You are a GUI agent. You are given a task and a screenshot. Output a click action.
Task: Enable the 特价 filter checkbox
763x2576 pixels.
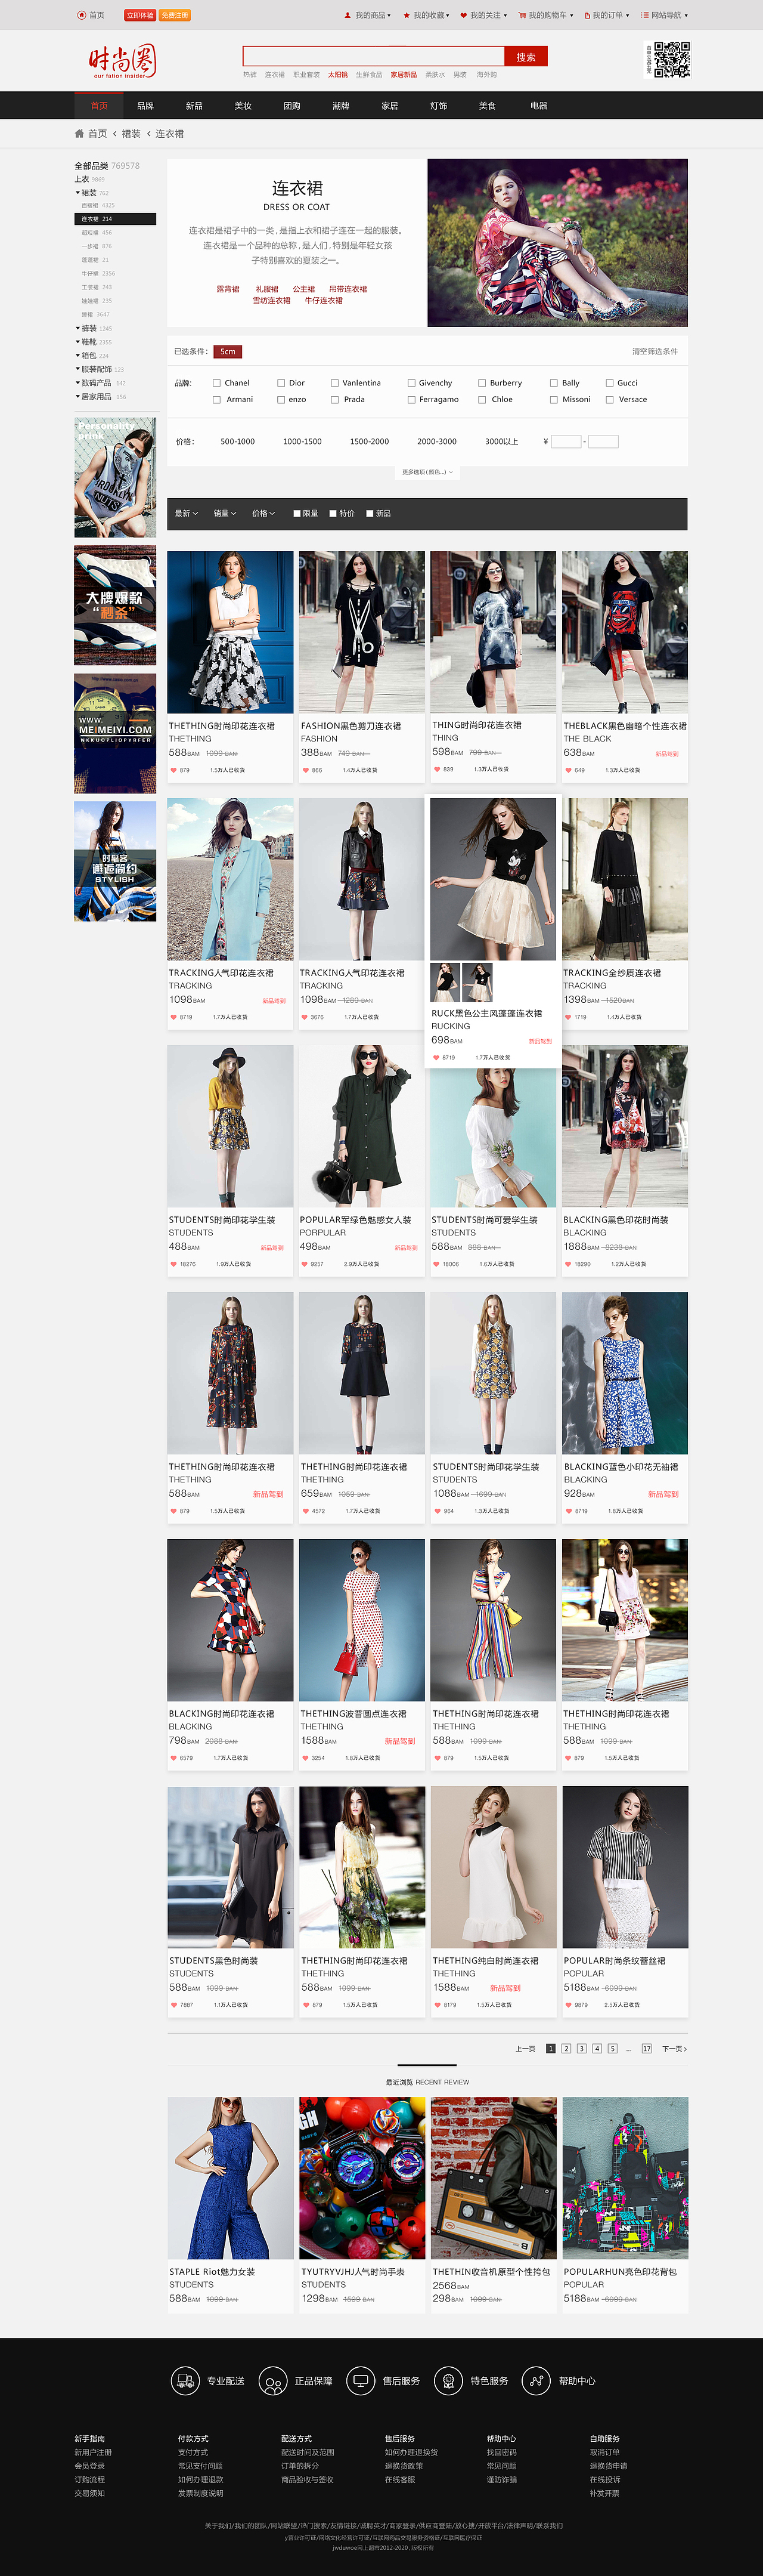click(334, 514)
